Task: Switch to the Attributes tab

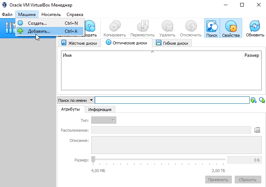Action: 70,109
